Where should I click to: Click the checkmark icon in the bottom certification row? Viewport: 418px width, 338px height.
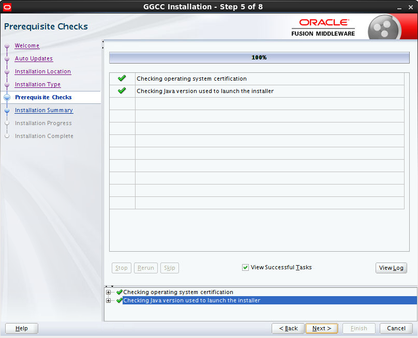120,292
